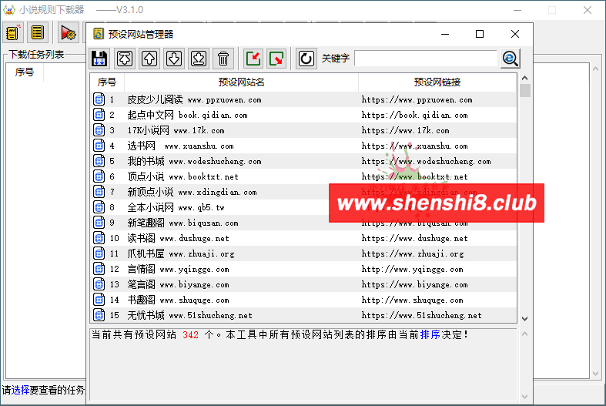The image size is (606, 406).
Task: Select 皮皮少儿阅读 www.ppzuowen.com row
Action: [303, 99]
